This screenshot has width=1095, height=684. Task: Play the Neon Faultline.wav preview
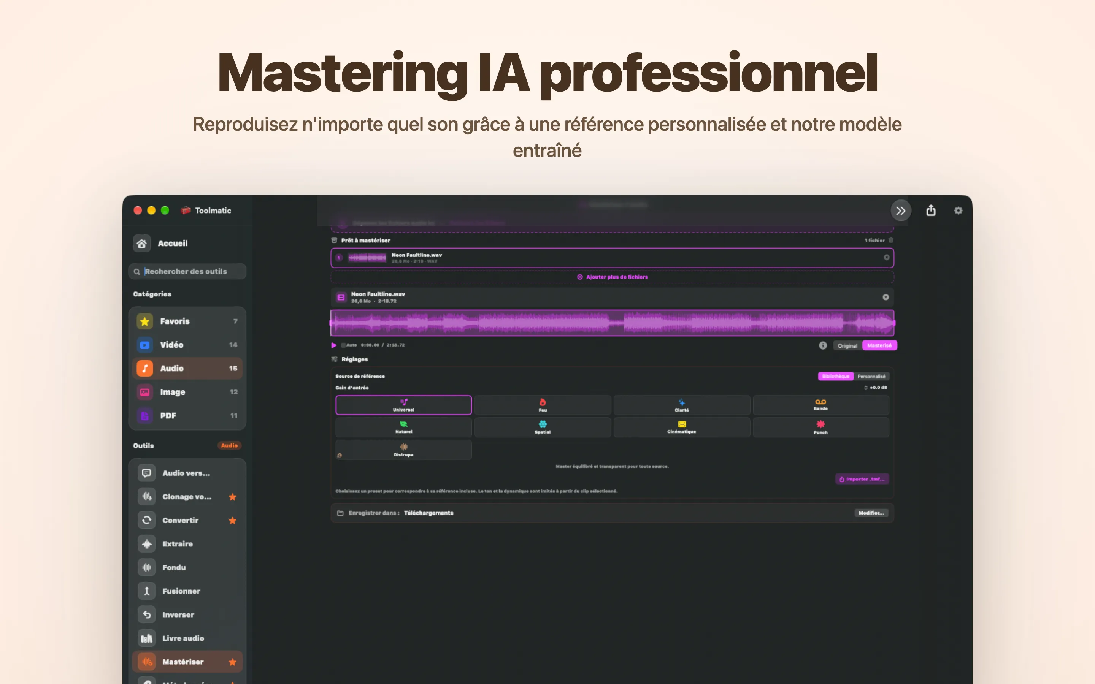(334, 345)
